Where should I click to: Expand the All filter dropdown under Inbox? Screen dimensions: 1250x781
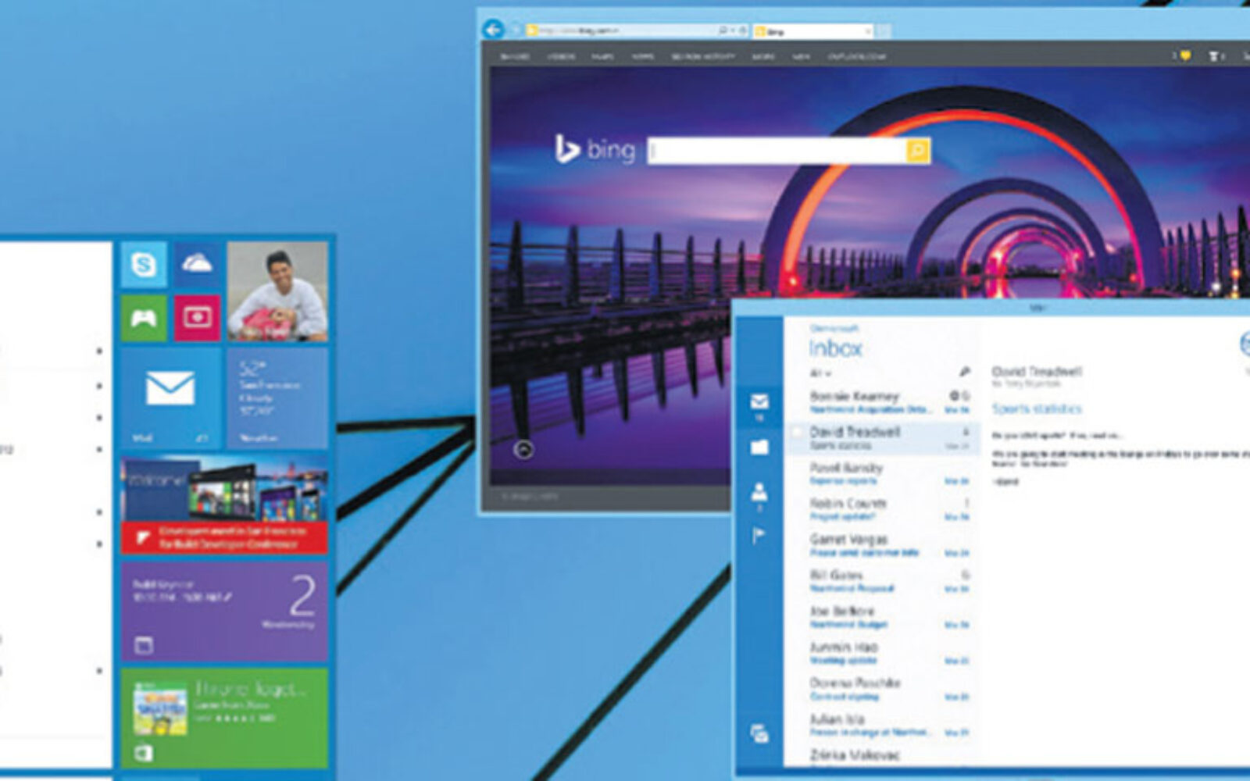[820, 373]
